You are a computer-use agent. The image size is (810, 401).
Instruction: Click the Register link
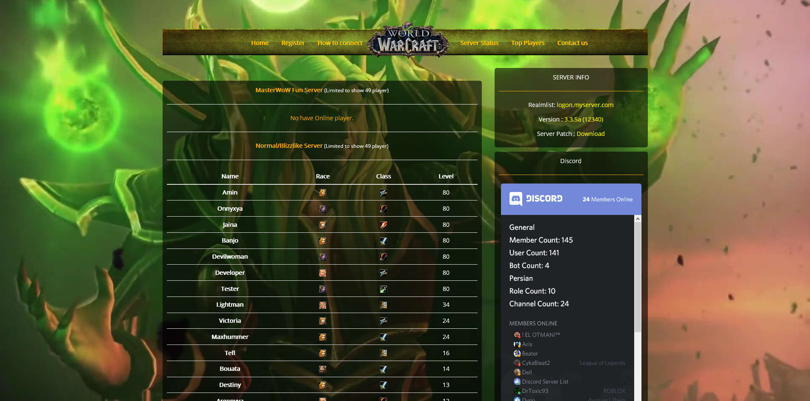pyautogui.click(x=293, y=43)
